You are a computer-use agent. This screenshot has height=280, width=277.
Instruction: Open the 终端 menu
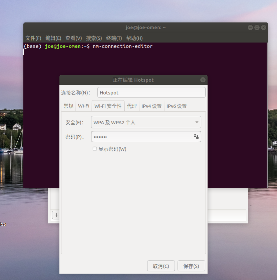point(114,38)
